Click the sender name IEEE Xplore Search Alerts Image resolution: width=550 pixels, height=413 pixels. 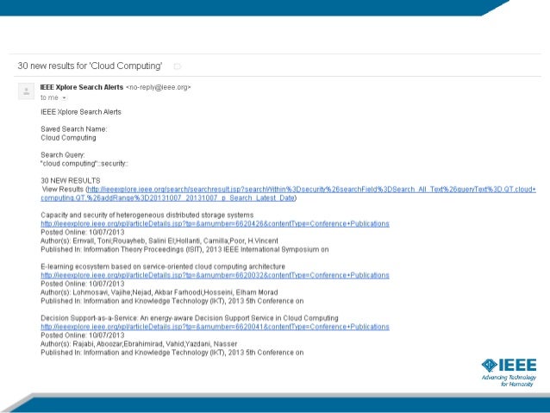82,87
